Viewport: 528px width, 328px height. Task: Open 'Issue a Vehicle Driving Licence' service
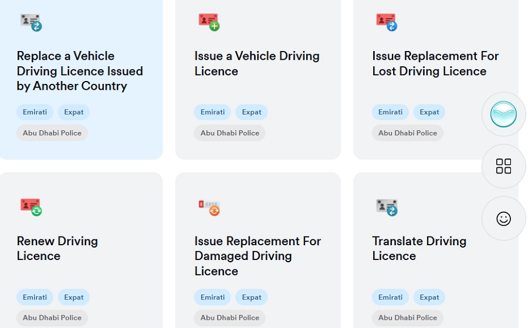coord(257,63)
